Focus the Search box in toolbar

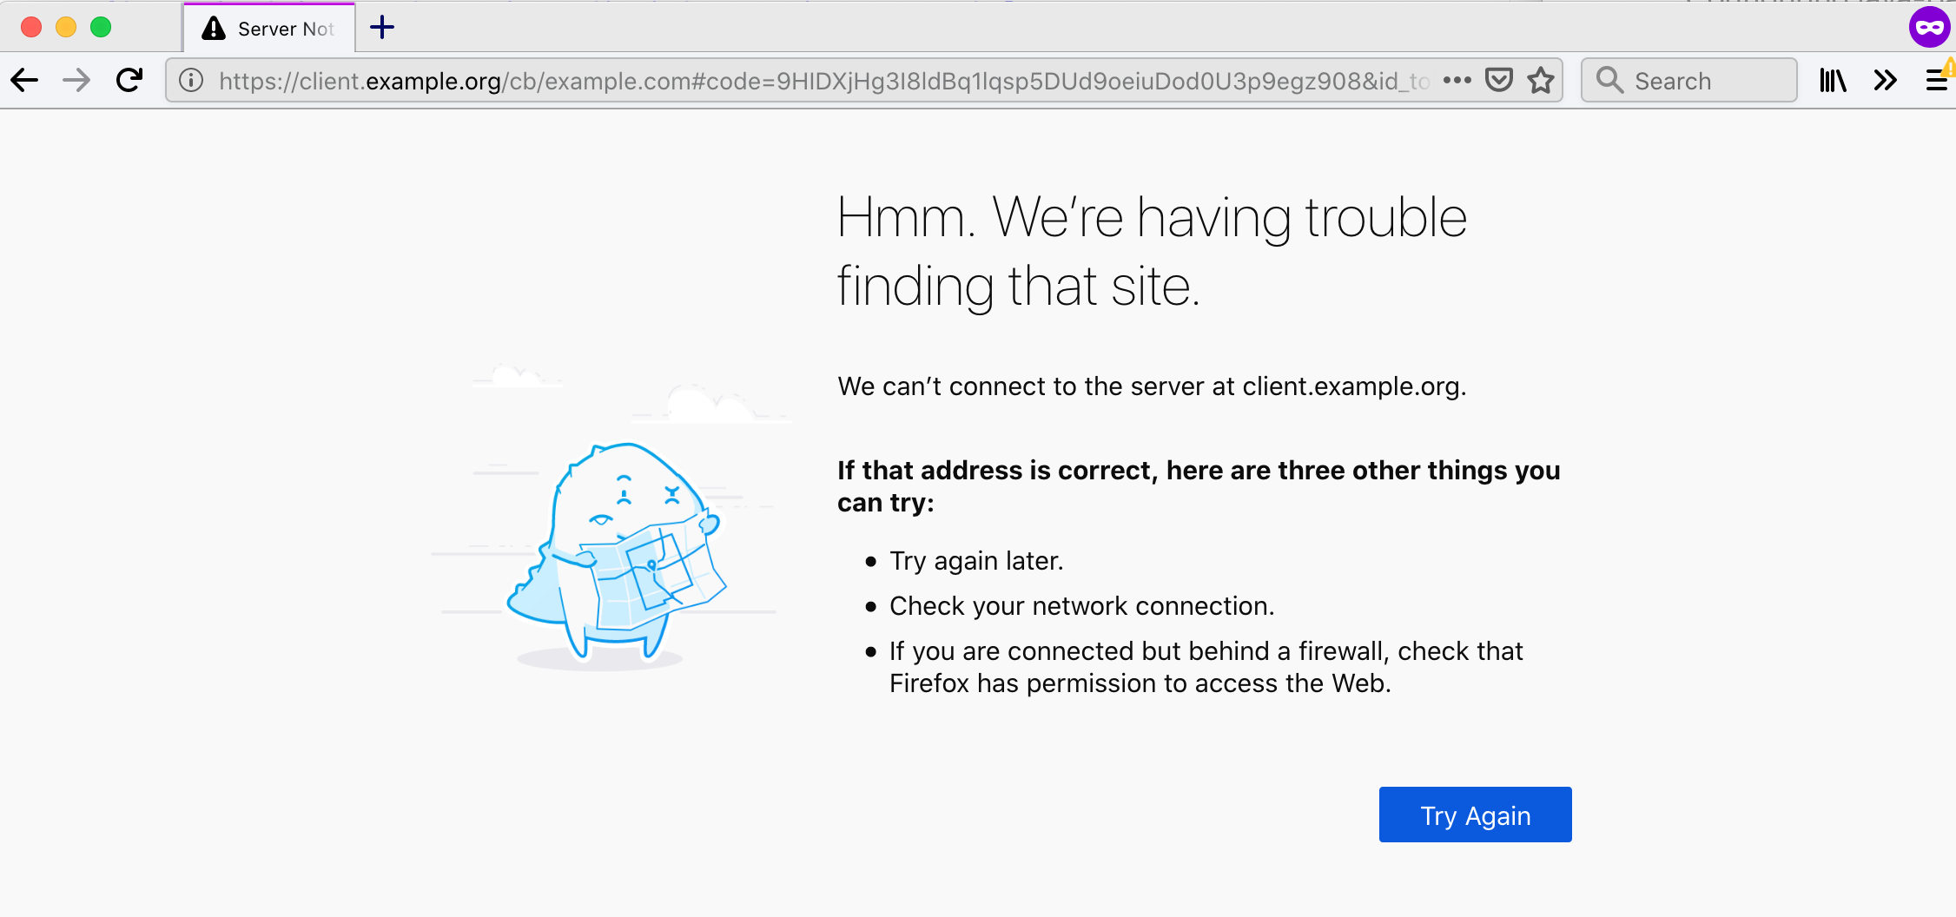click(1688, 81)
